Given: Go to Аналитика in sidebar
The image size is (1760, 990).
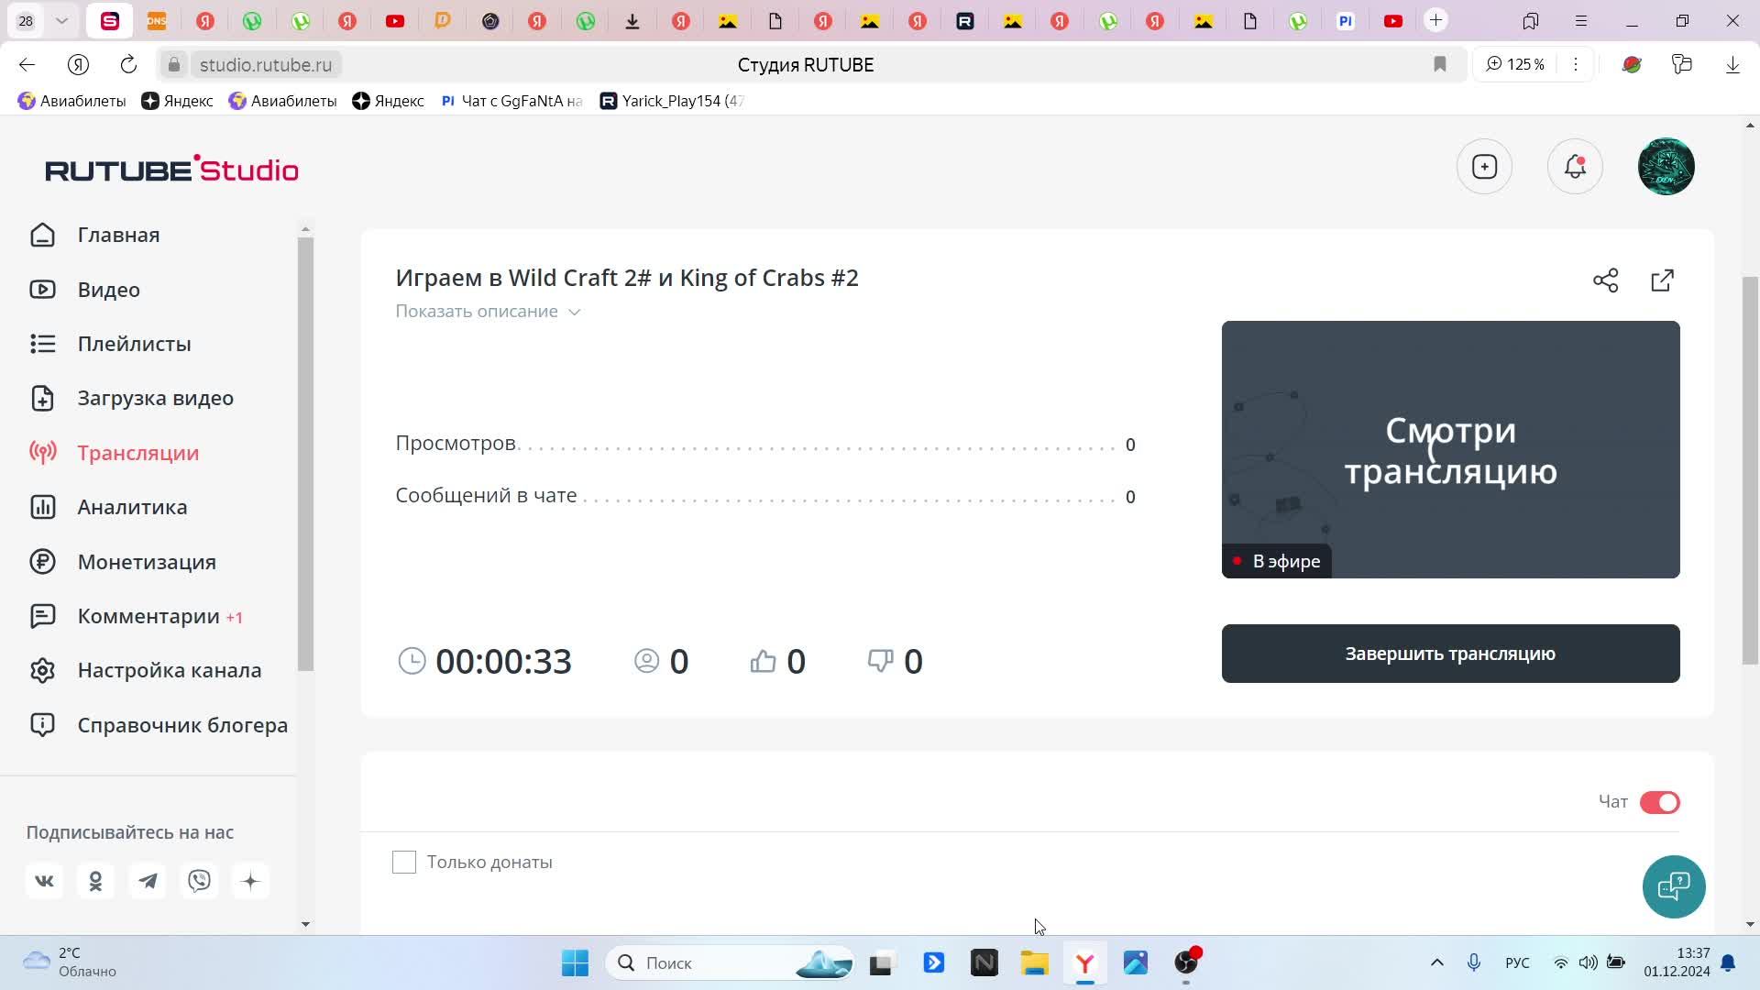Looking at the screenshot, I should [x=132, y=507].
